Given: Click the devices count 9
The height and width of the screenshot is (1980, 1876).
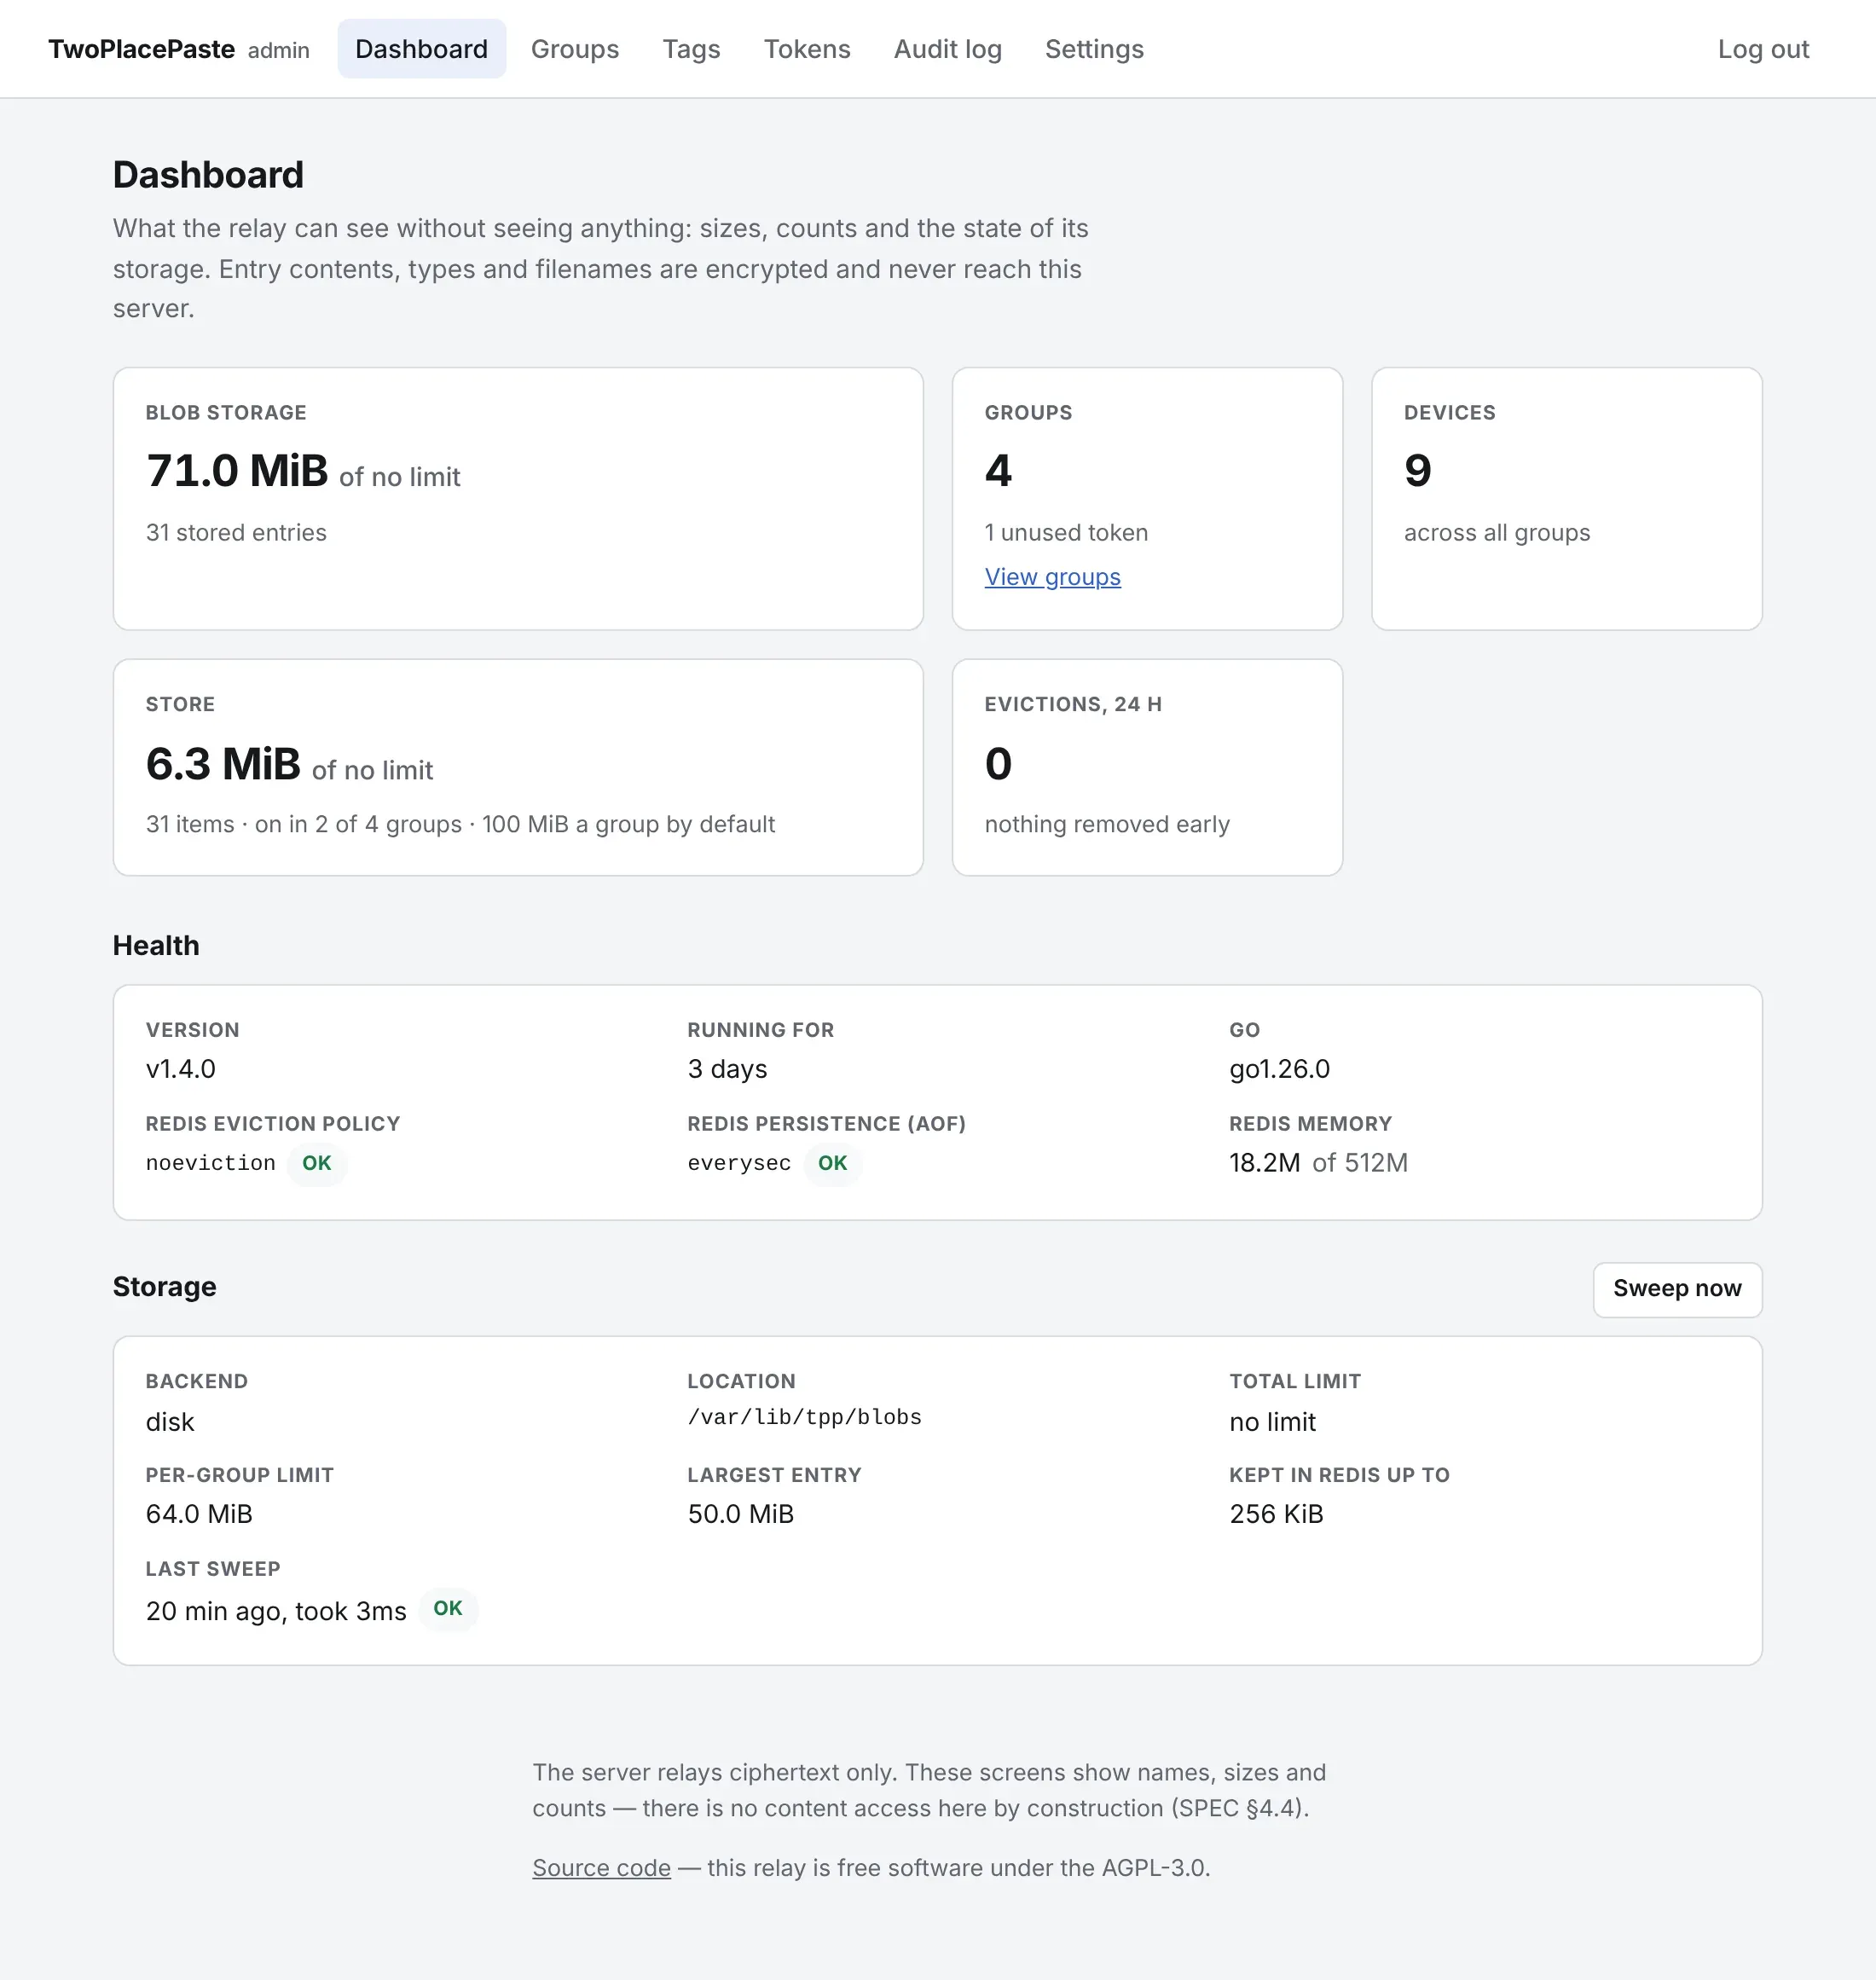Looking at the screenshot, I should (x=1417, y=471).
